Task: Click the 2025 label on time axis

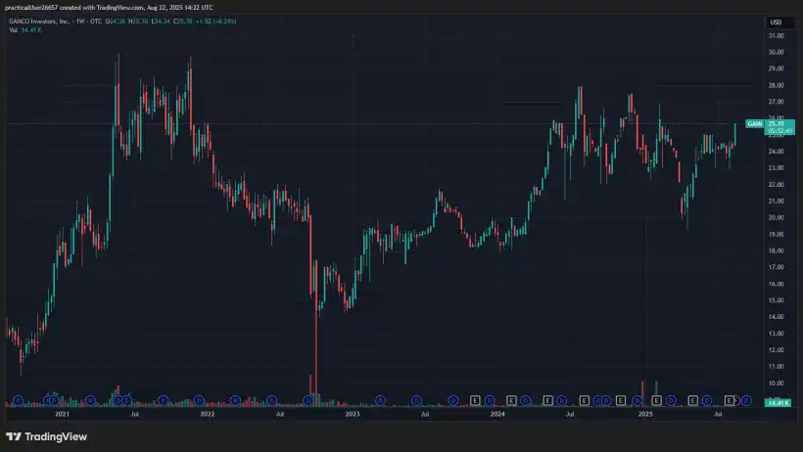Action: pos(644,415)
